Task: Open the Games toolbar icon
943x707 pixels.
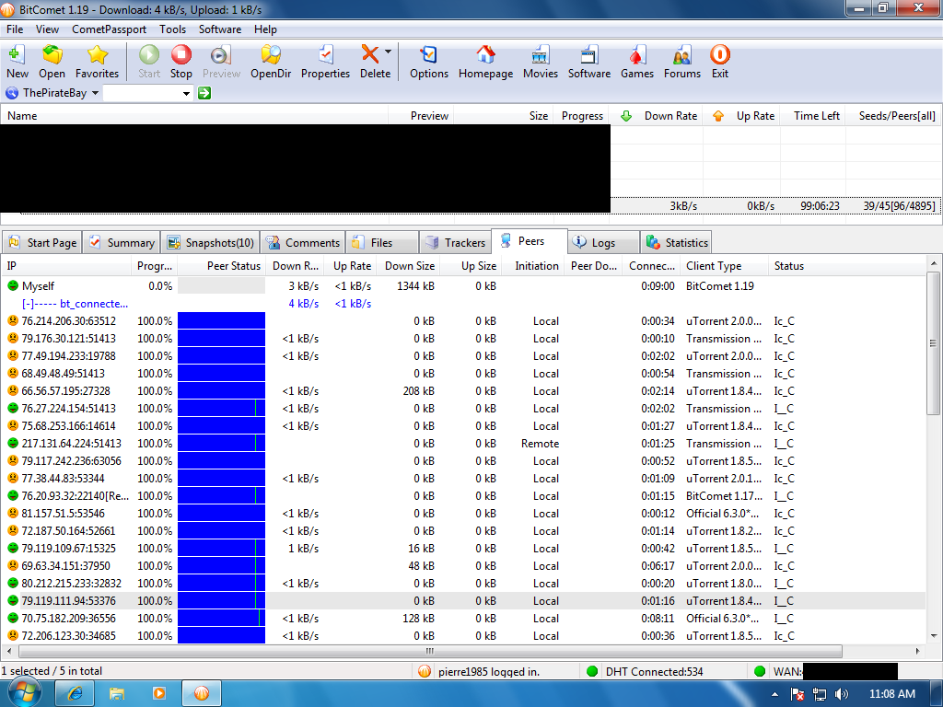Action: (x=637, y=54)
